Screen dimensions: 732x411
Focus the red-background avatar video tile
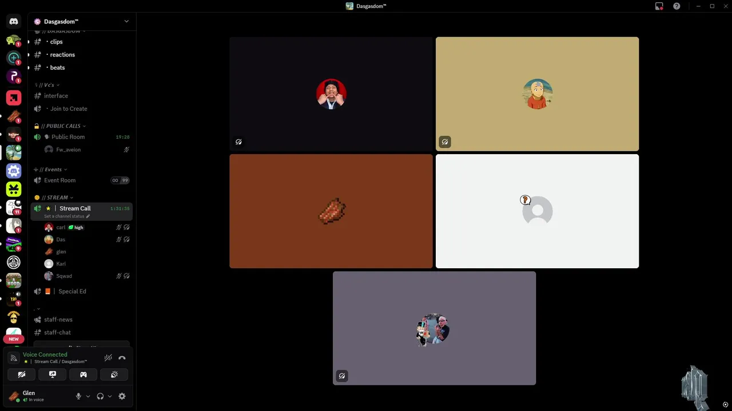[331, 94]
